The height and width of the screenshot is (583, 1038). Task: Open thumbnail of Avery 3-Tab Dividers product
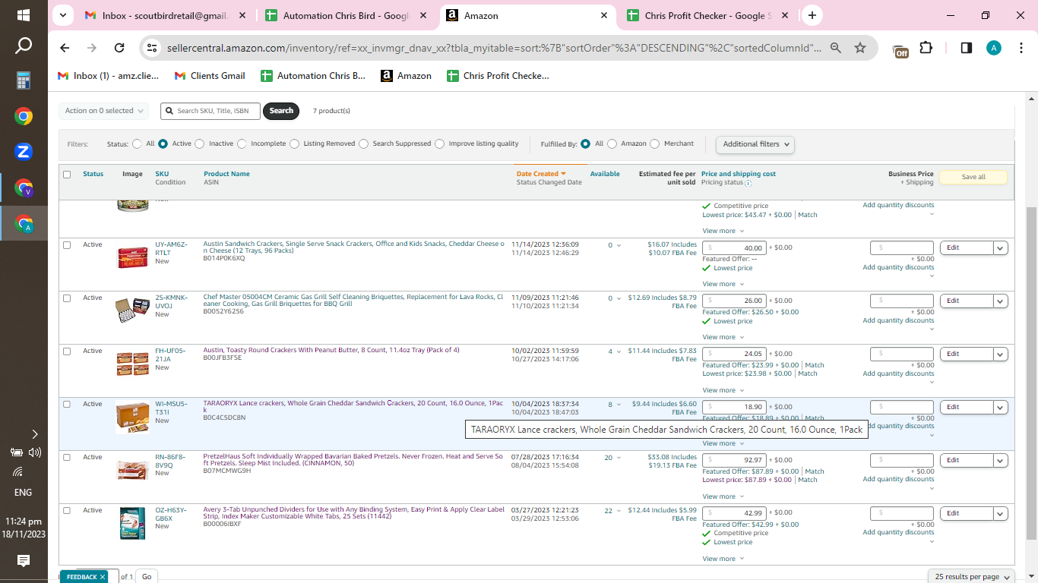tap(132, 523)
